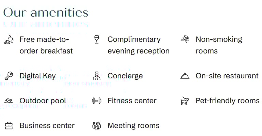Click the dumbbell Fitness center icon
Viewport: 262px width, 136px height.
click(x=97, y=101)
